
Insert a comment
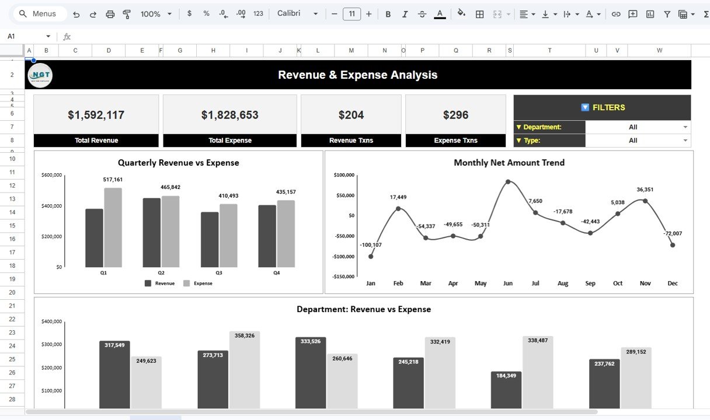[x=633, y=13]
